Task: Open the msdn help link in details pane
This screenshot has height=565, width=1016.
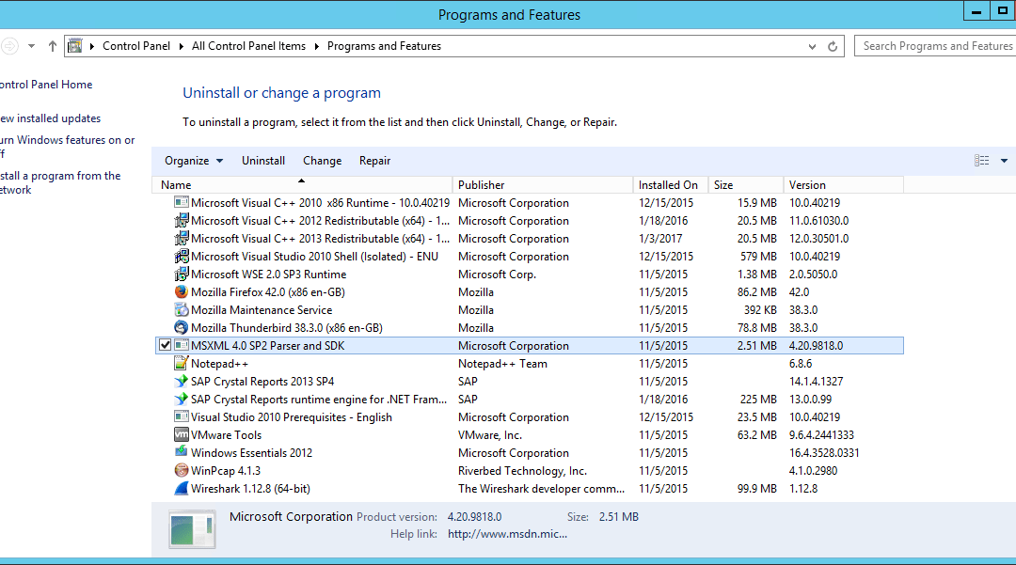Action: 507,534
